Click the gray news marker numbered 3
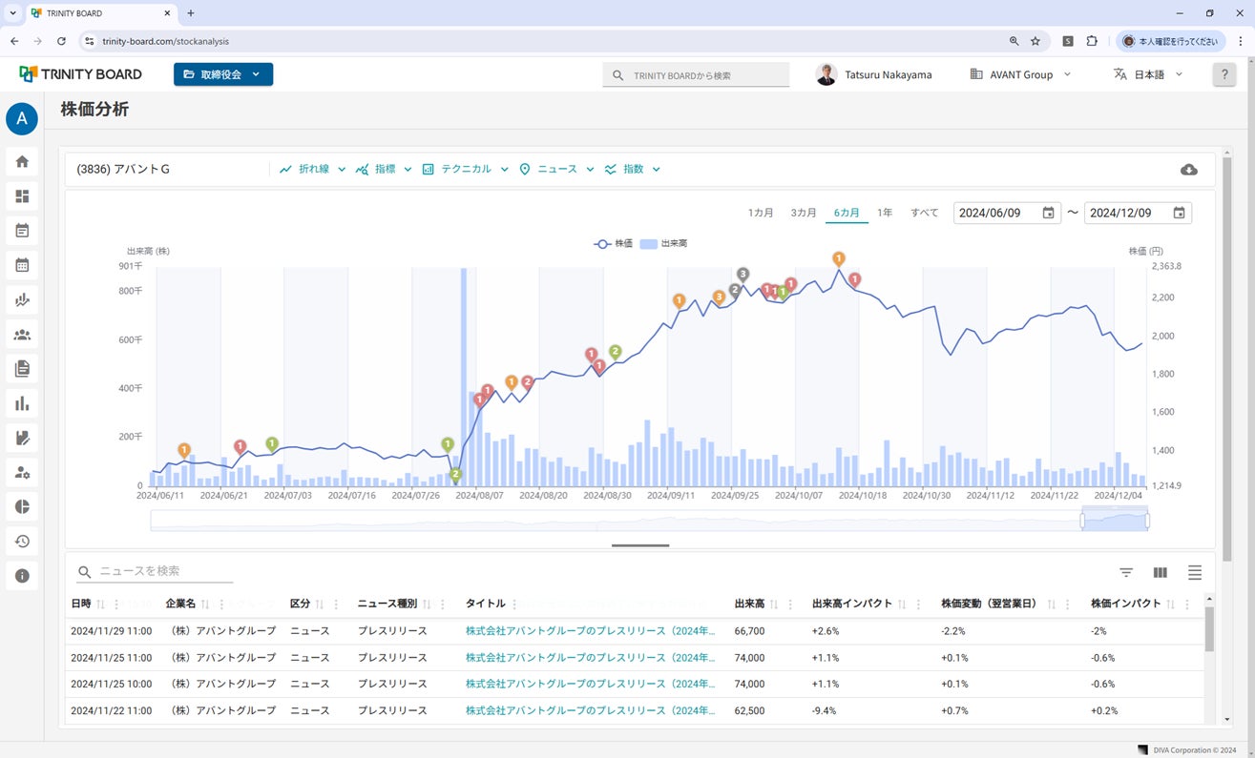This screenshot has width=1255, height=758. coord(743,275)
